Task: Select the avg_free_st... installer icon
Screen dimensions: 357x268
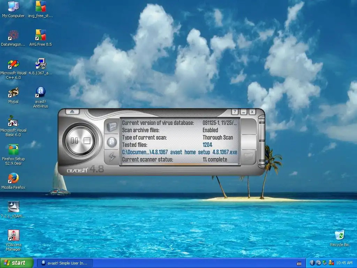Action: point(40,9)
